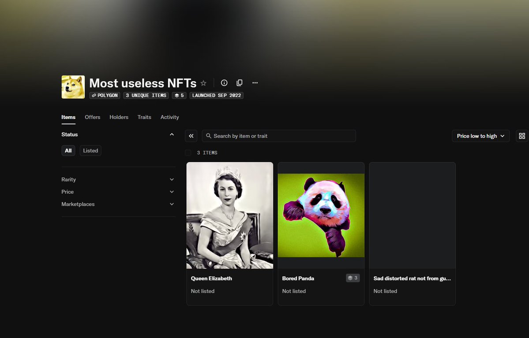Open collection info icon
The height and width of the screenshot is (338, 529).
click(x=224, y=83)
